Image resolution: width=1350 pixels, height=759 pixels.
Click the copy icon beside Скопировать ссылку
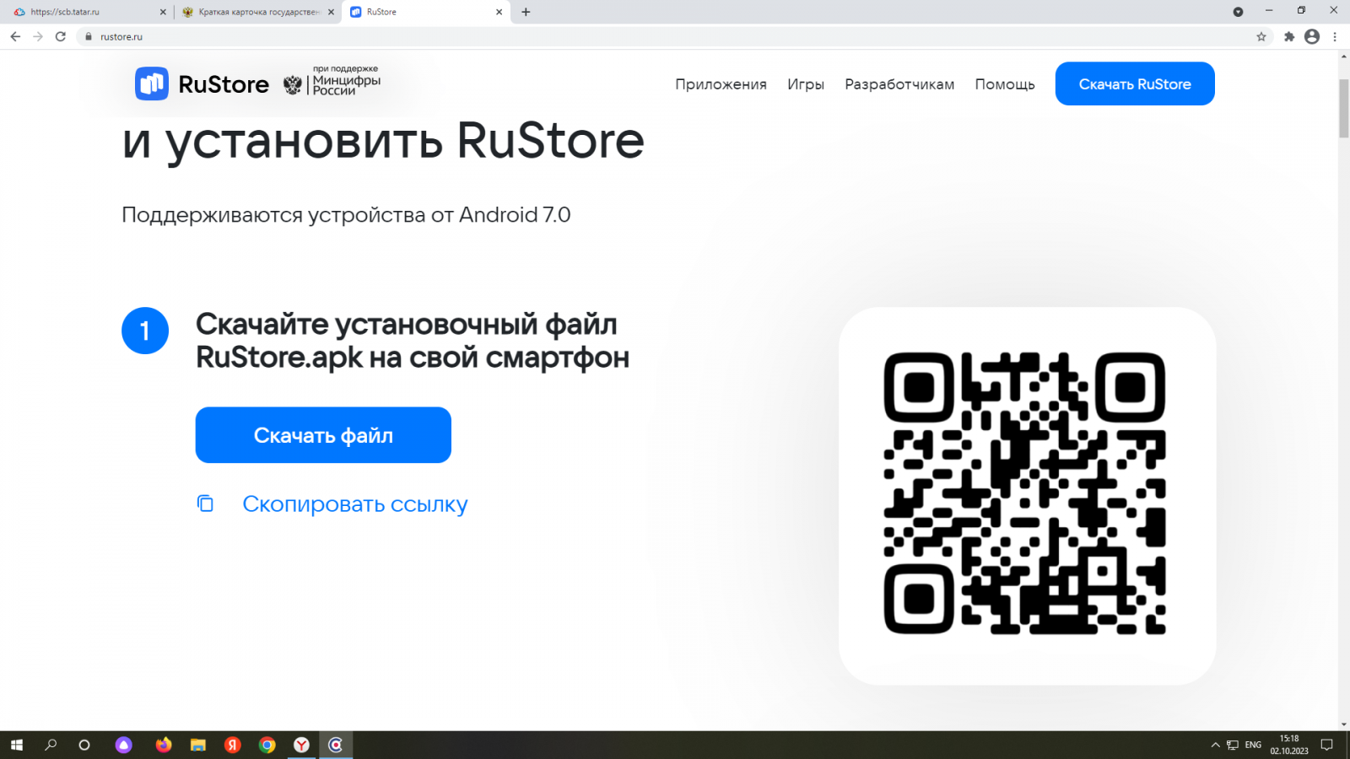205,503
